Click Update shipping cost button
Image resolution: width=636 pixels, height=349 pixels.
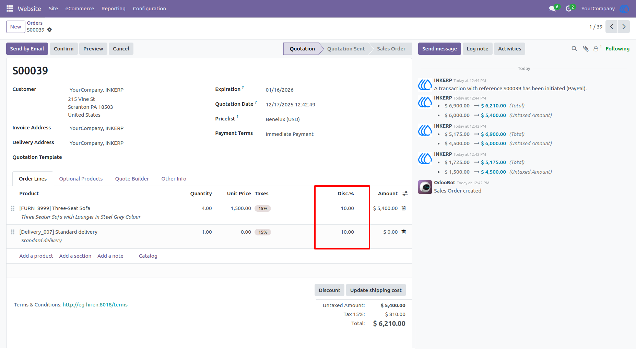click(x=376, y=290)
